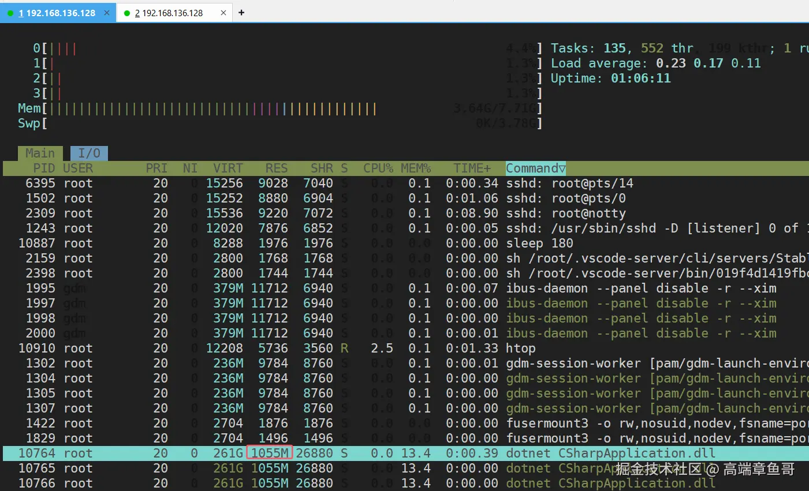Viewport: 809px width, 491px height.
Task: Select process row PID 1995 ibus-daemon
Action: point(406,288)
